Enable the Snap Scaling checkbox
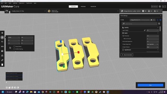The image size is (167, 94). [14, 46]
